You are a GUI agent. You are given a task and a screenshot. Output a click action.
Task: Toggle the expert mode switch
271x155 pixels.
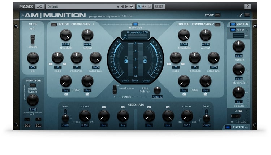218,15
